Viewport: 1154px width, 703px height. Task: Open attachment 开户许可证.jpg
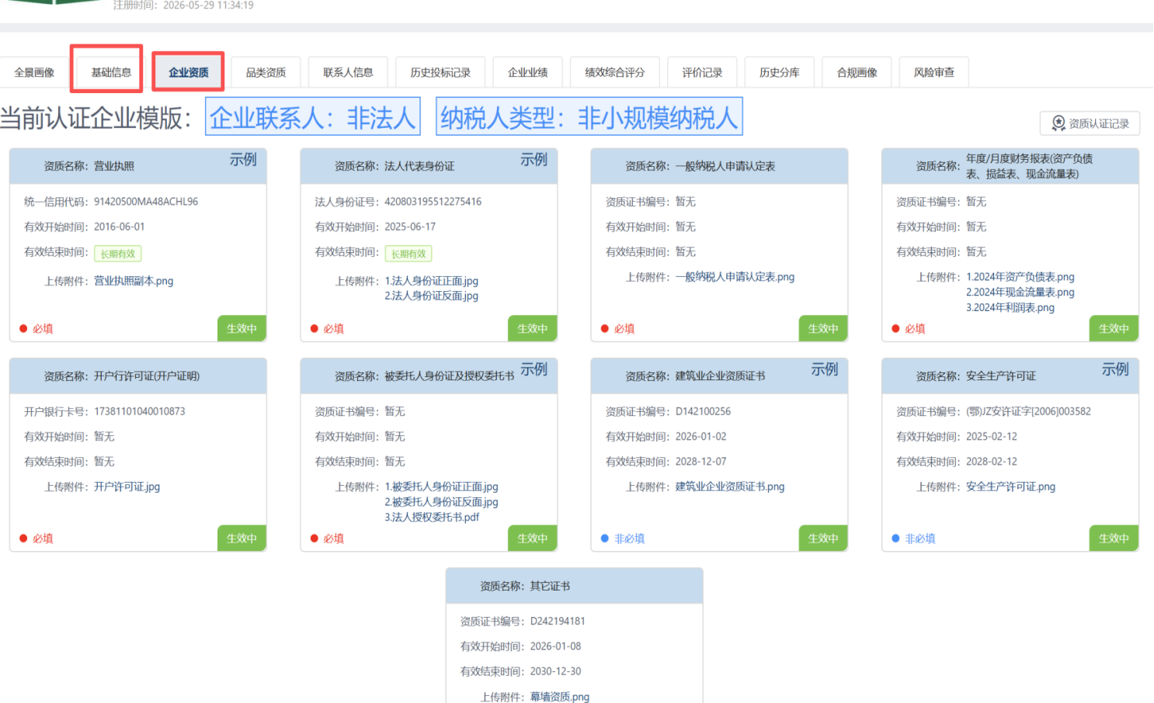tap(127, 487)
